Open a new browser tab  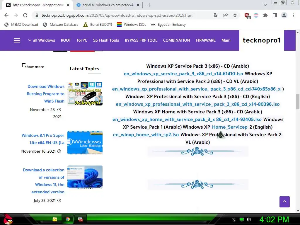pos(149,5)
